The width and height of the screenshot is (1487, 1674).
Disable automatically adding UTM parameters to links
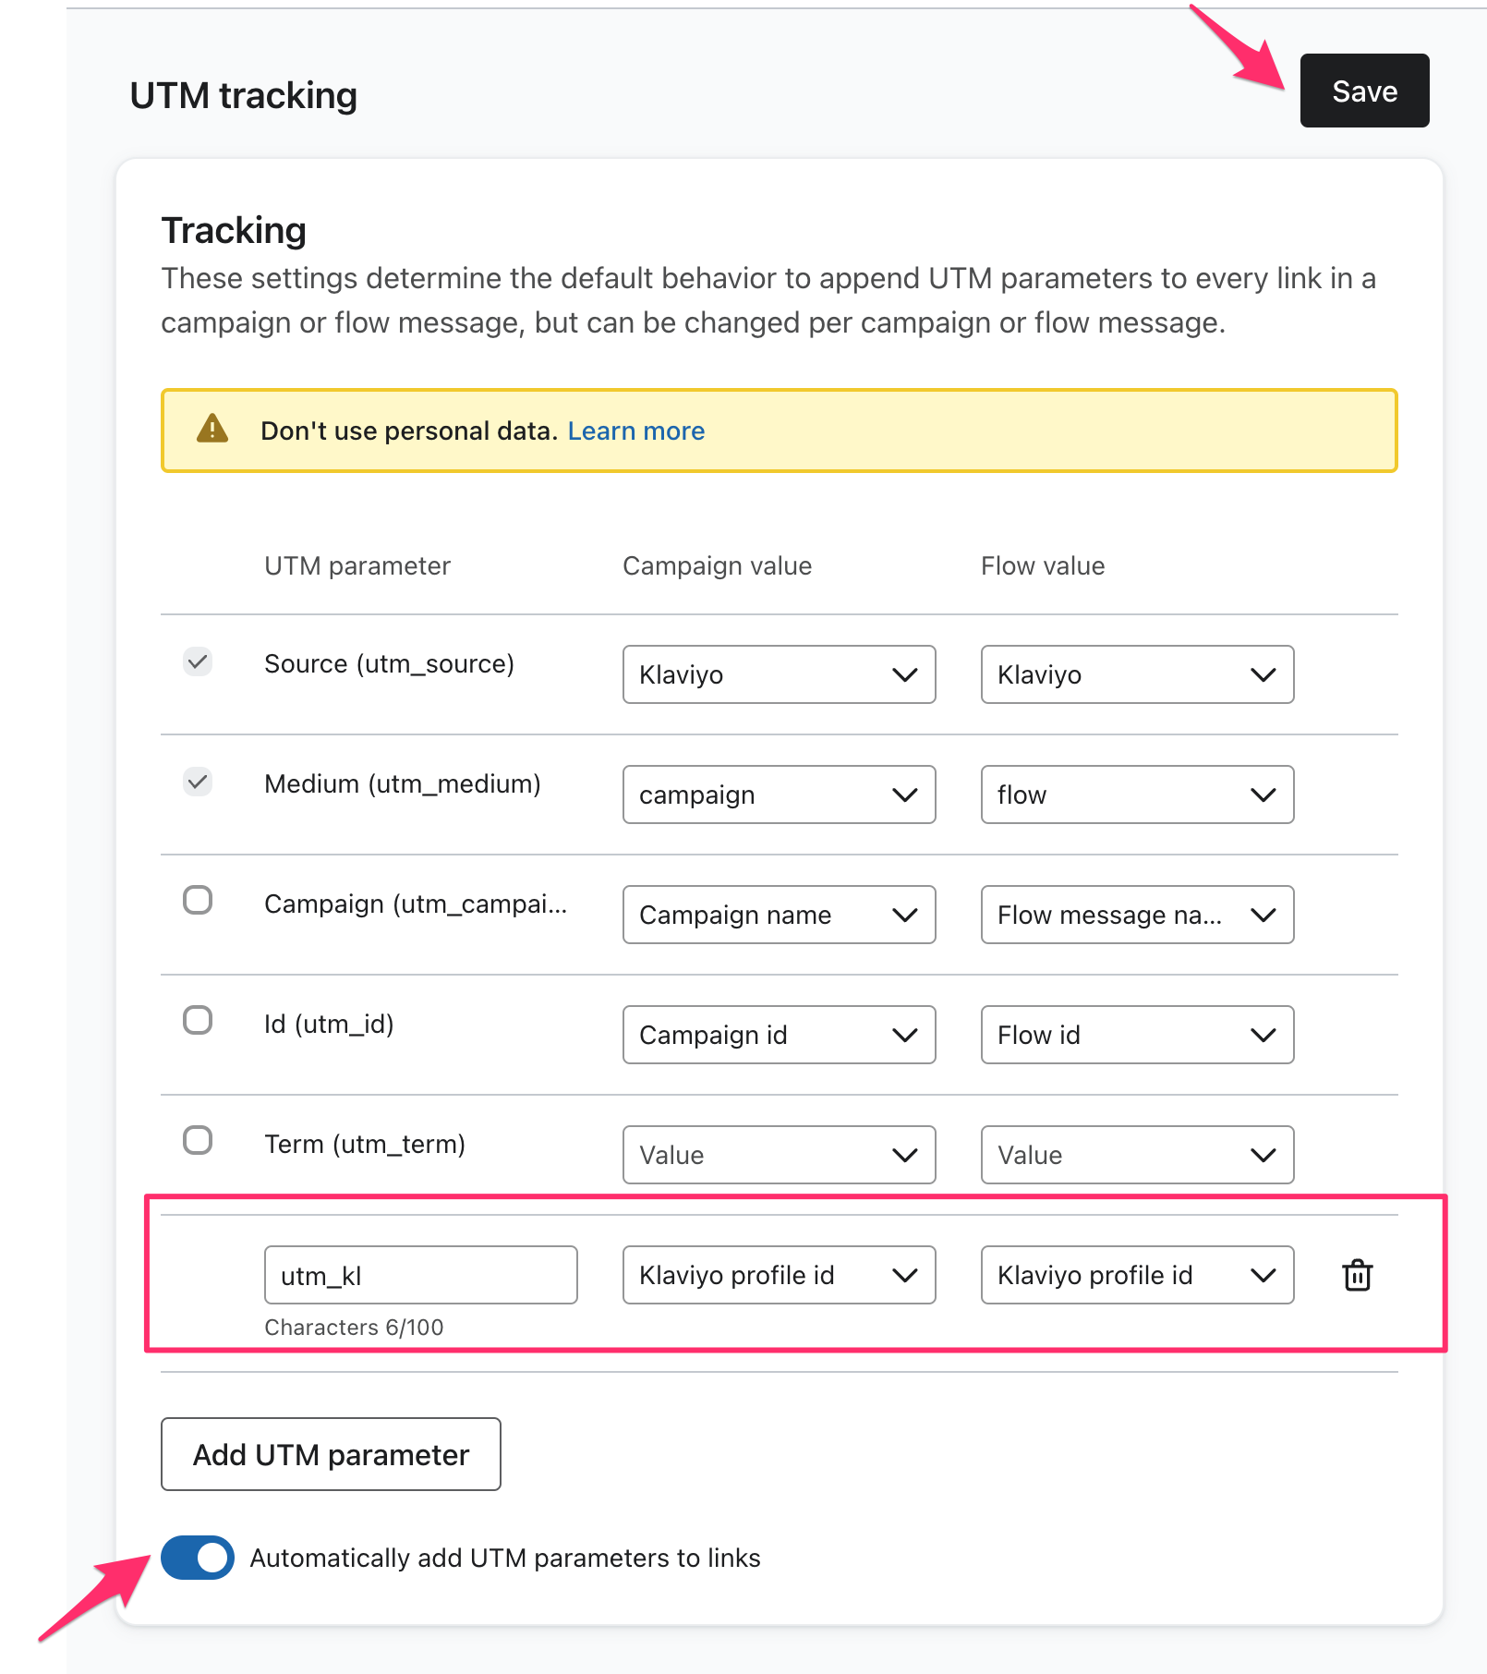pos(197,1558)
